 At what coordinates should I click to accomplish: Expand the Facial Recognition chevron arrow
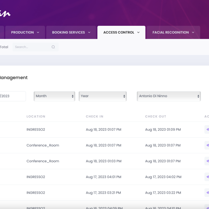click(193, 32)
